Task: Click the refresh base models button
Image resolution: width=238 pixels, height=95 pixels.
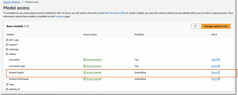Action: pyautogui.click(x=195, y=26)
